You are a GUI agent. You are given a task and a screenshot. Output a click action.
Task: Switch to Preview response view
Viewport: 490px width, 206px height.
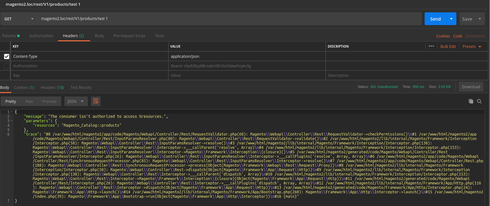(x=49, y=101)
